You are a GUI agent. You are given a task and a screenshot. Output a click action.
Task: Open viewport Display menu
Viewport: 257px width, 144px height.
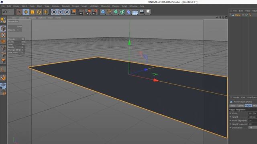coord(32,18)
